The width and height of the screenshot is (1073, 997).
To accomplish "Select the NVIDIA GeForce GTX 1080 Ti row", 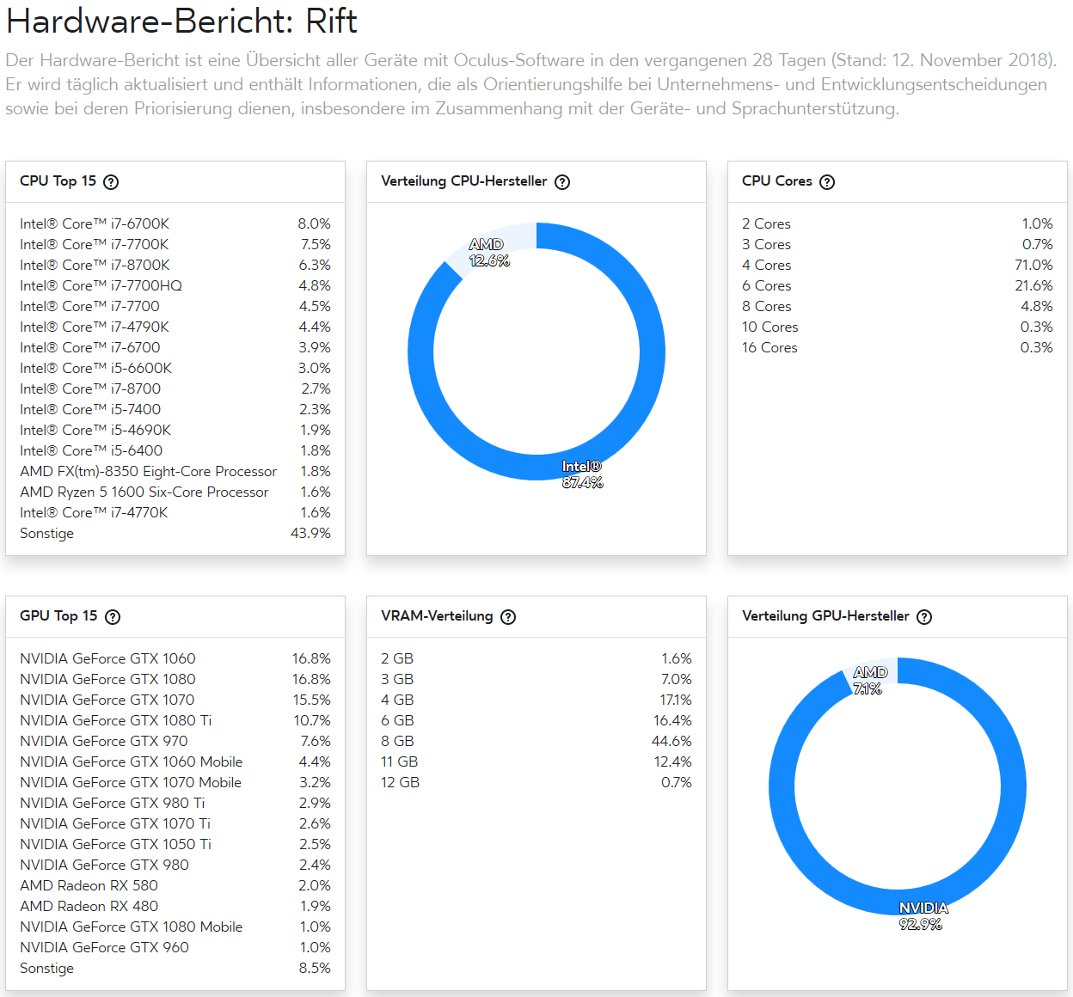I will pyautogui.click(x=175, y=720).
